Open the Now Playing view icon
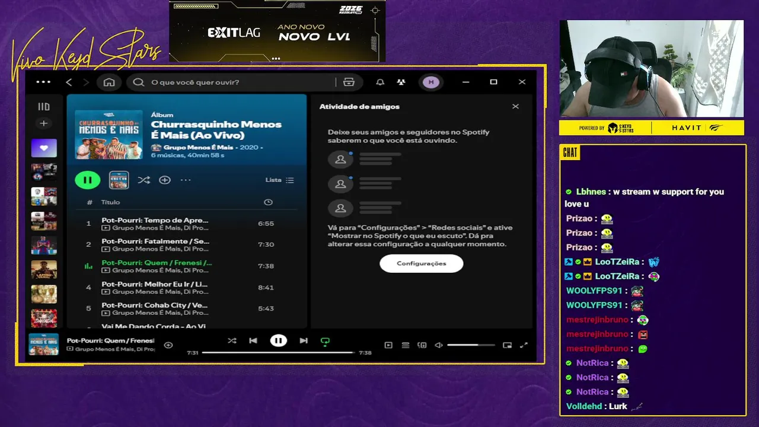 tap(388, 345)
